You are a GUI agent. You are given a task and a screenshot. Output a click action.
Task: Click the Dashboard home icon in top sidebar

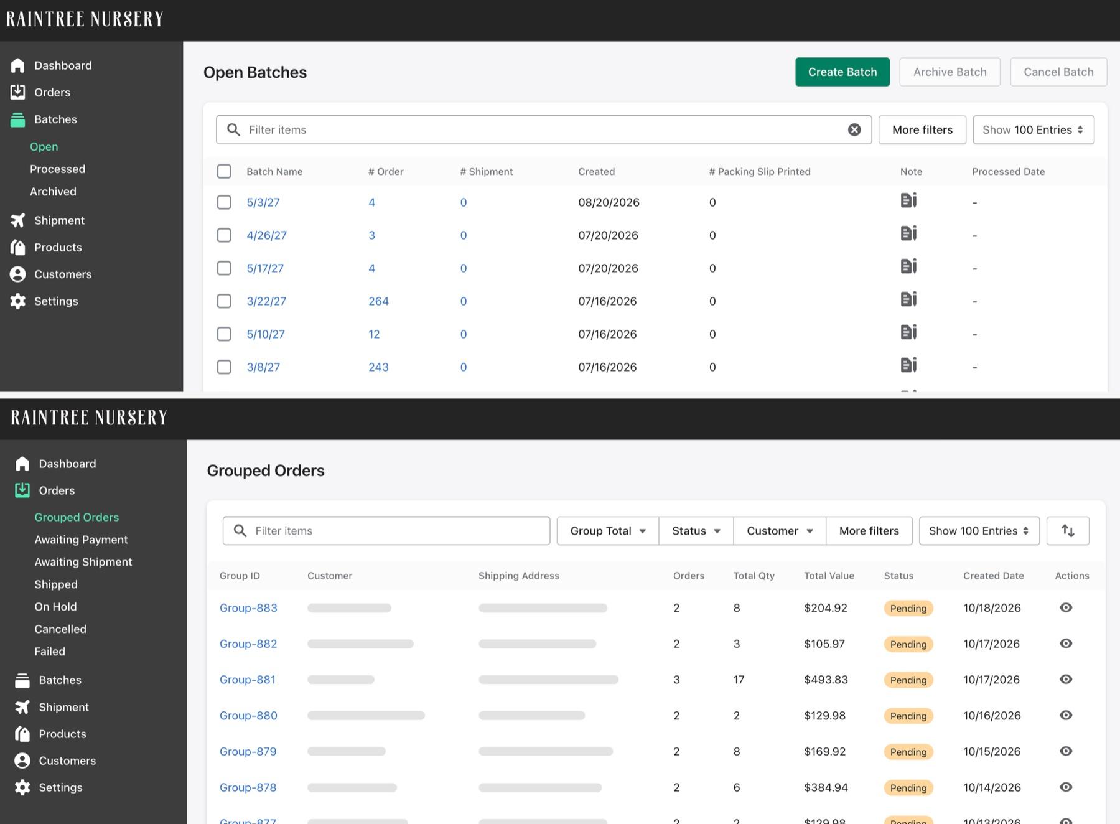pyautogui.click(x=18, y=65)
